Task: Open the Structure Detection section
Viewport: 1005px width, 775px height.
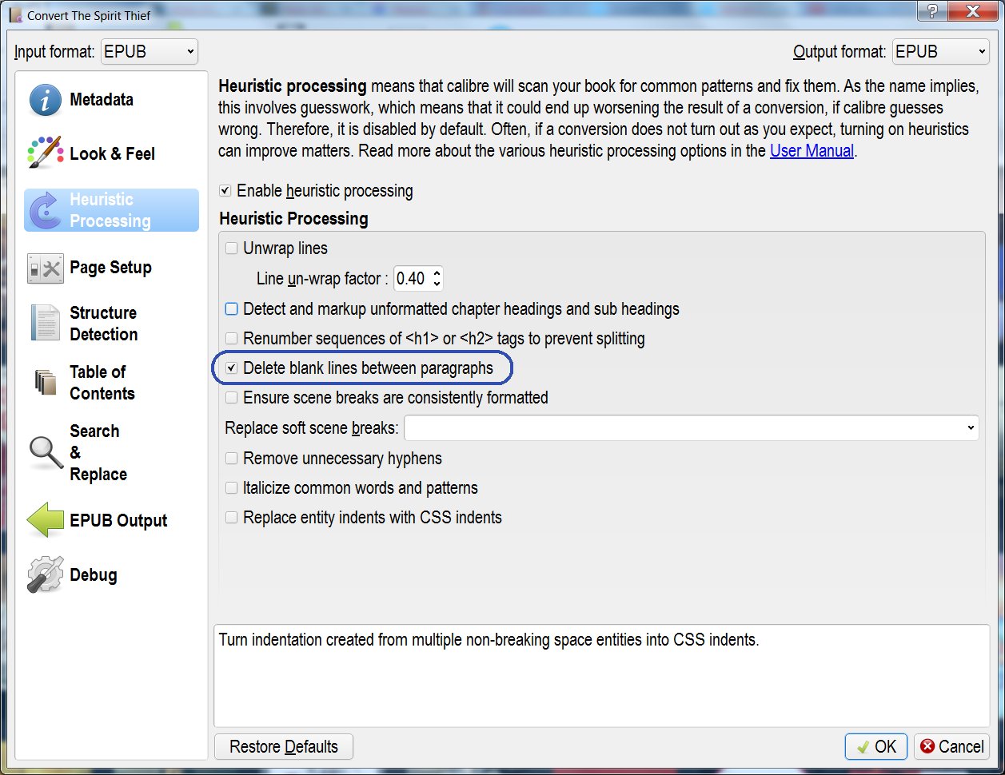Action: (x=111, y=324)
